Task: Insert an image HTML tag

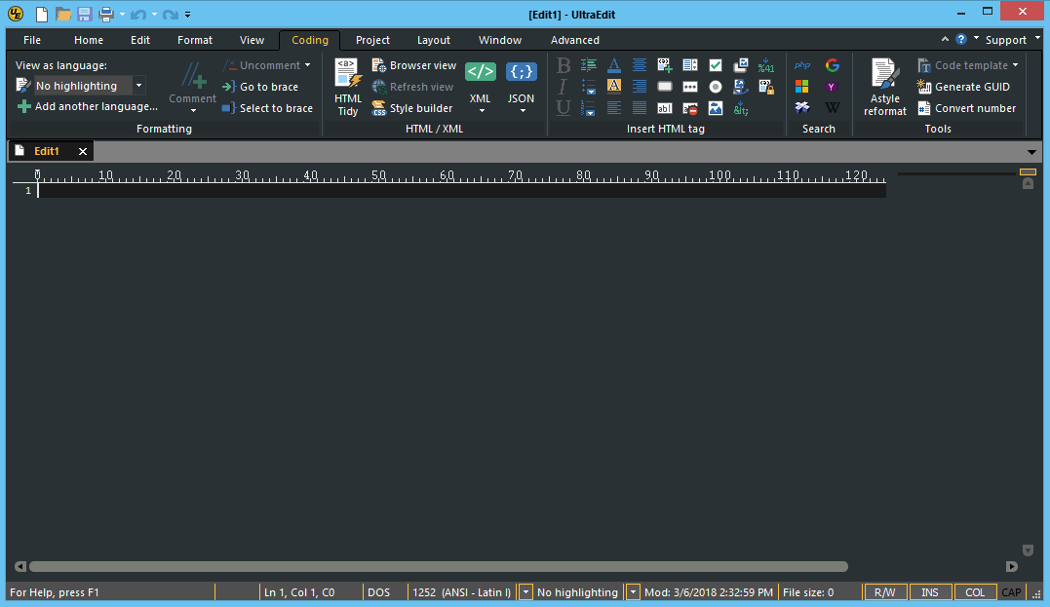Action: [x=716, y=108]
